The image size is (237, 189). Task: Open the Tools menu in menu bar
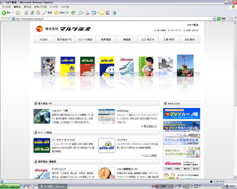coord(54,7)
